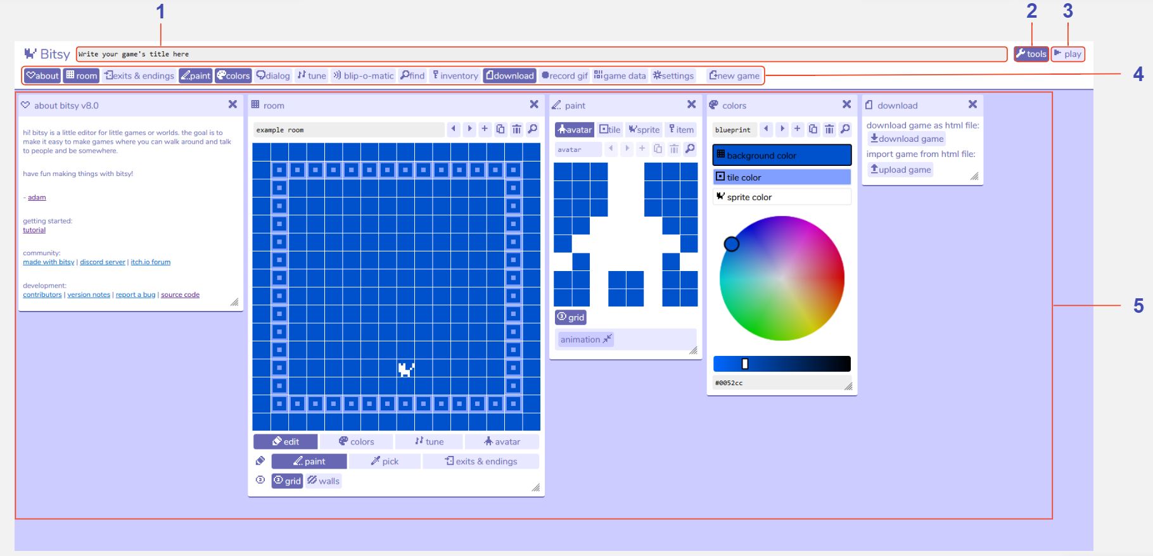Open the colors tab under room
1153x556 pixels.
(x=356, y=441)
